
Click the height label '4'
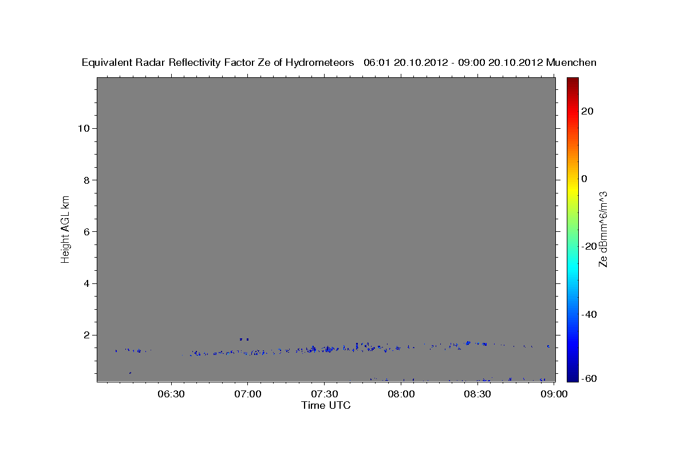click(85, 283)
